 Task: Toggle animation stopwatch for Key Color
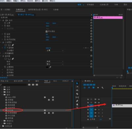click(5, 67)
